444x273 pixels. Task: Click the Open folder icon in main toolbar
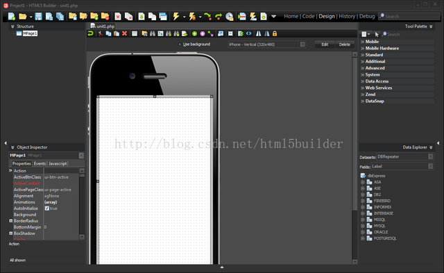(23, 17)
